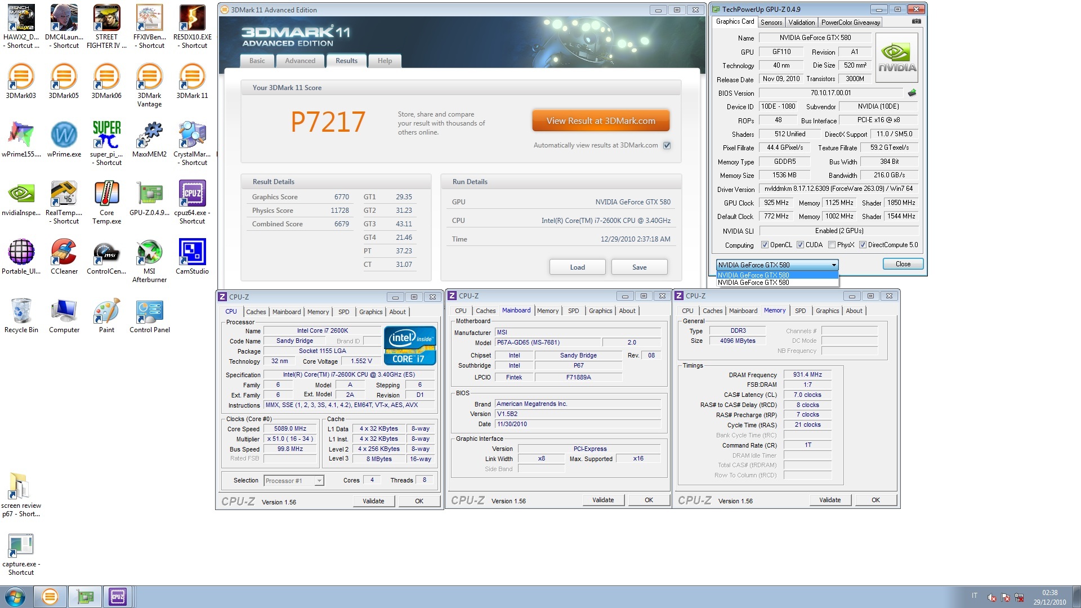Toggle the CUDA checkbox in GPU-Z
Image resolution: width=1081 pixels, height=608 pixels.
800,245
